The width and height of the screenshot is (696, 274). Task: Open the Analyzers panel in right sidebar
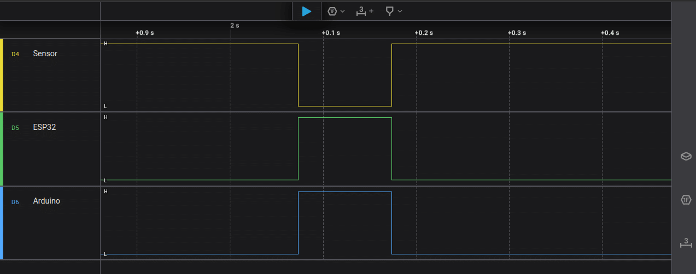[686, 200]
